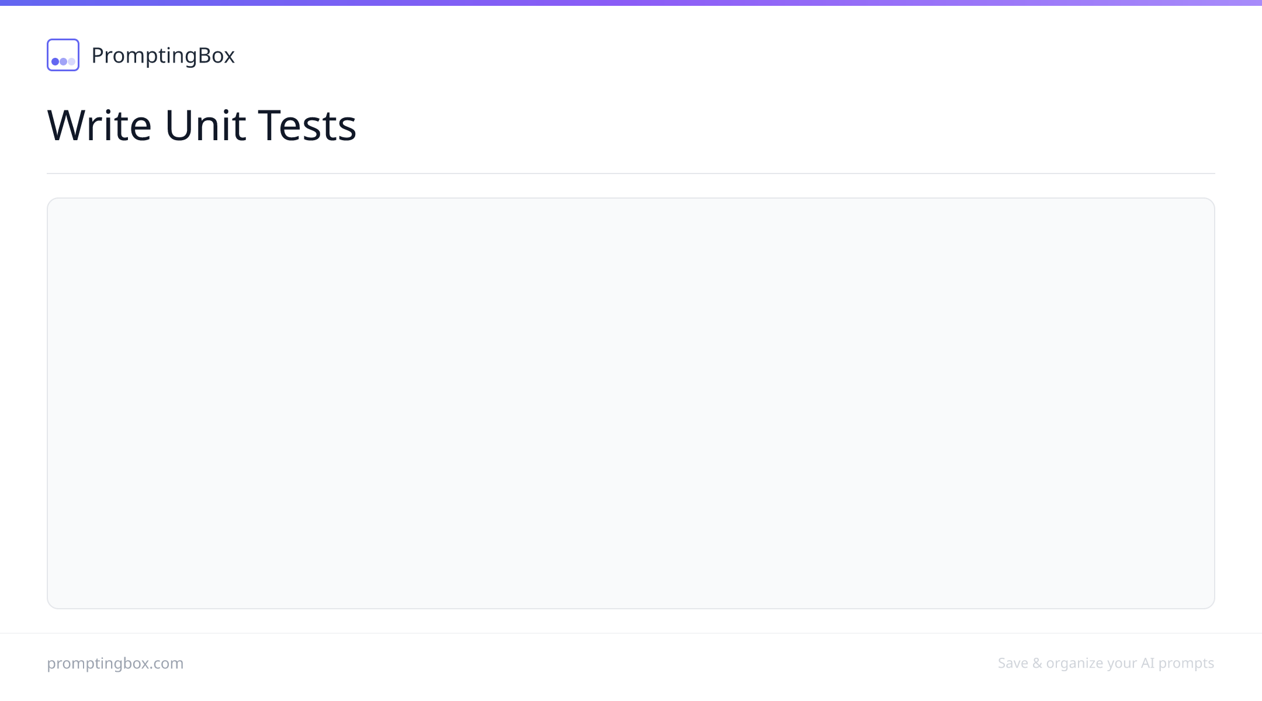Click the "Prompting" part of the brand name

coord(145,55)
